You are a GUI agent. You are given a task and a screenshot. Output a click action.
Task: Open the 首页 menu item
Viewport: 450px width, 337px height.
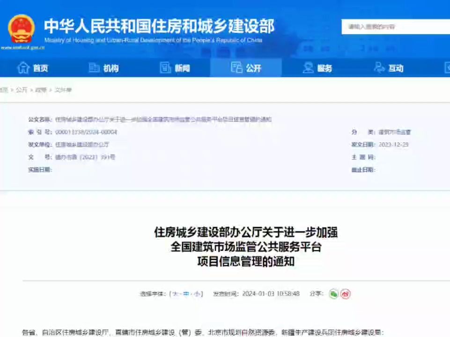click(x=40, y=68)
